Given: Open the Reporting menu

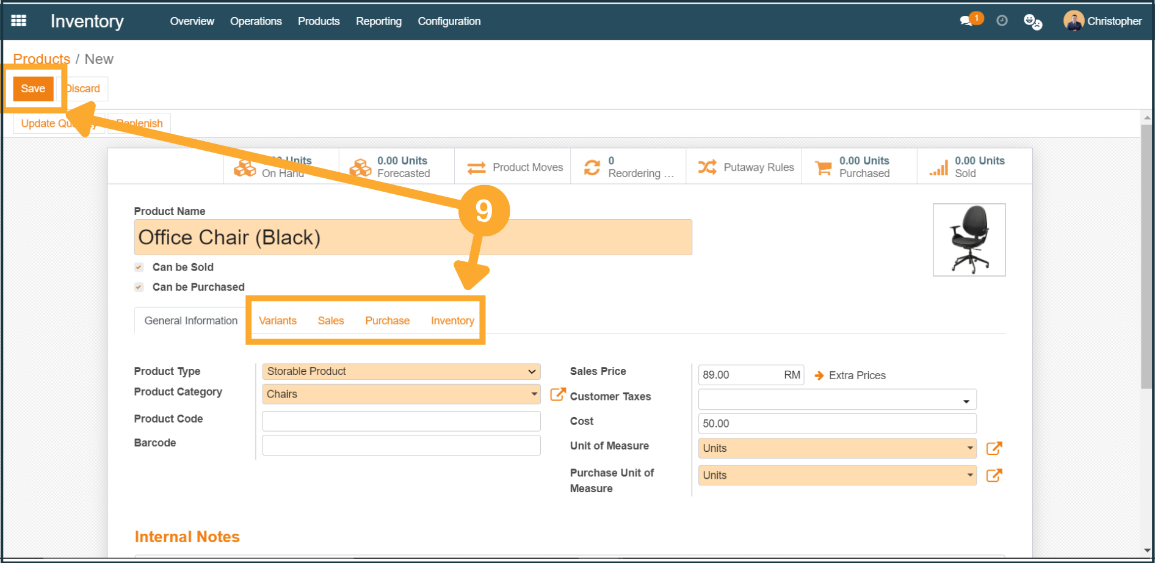Looking at the screenshot, I should [x=378, y=21].
